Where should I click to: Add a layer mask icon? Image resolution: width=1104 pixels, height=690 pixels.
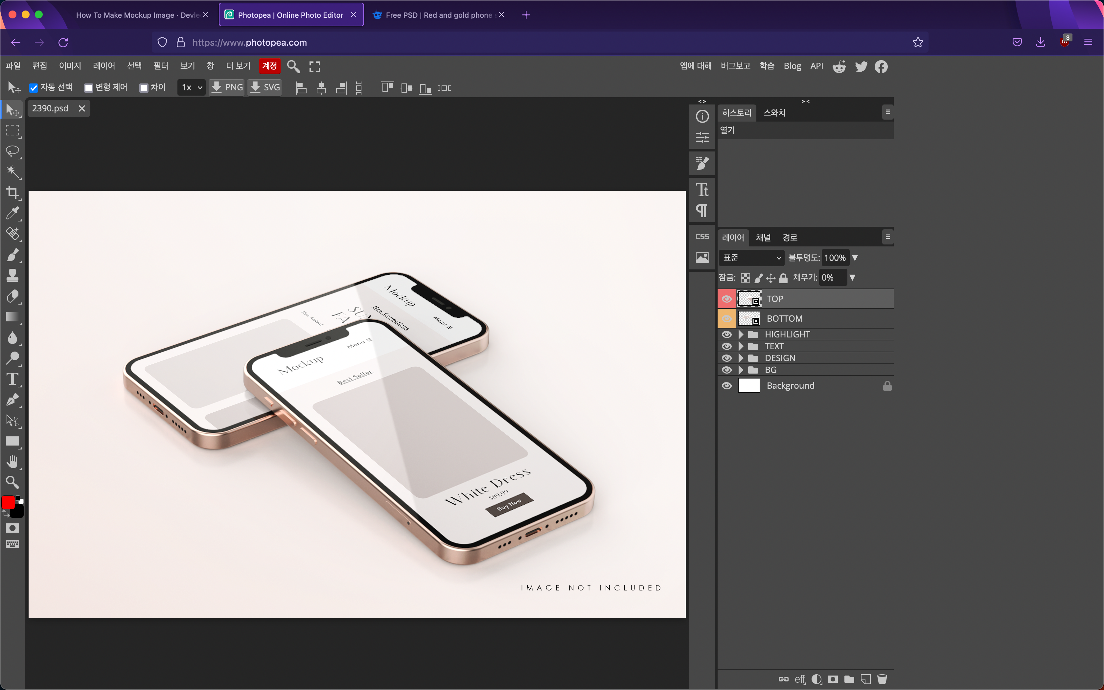(833, 679)
